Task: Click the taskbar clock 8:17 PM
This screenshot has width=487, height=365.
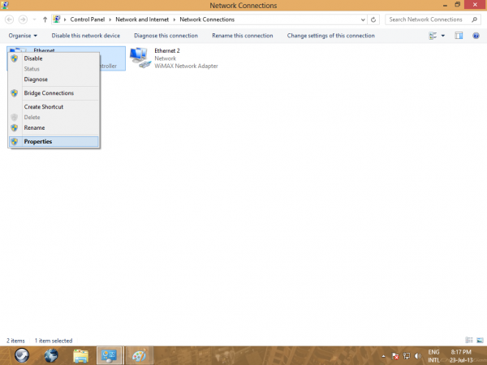Action: click(461, 352)
